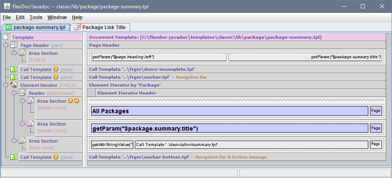
Task: Select the getParam $page.heading.left field
Action: pyautogui.click(x=159, y=57)
